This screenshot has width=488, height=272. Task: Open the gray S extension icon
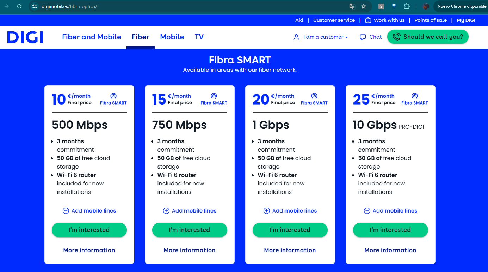coord(381,6)
